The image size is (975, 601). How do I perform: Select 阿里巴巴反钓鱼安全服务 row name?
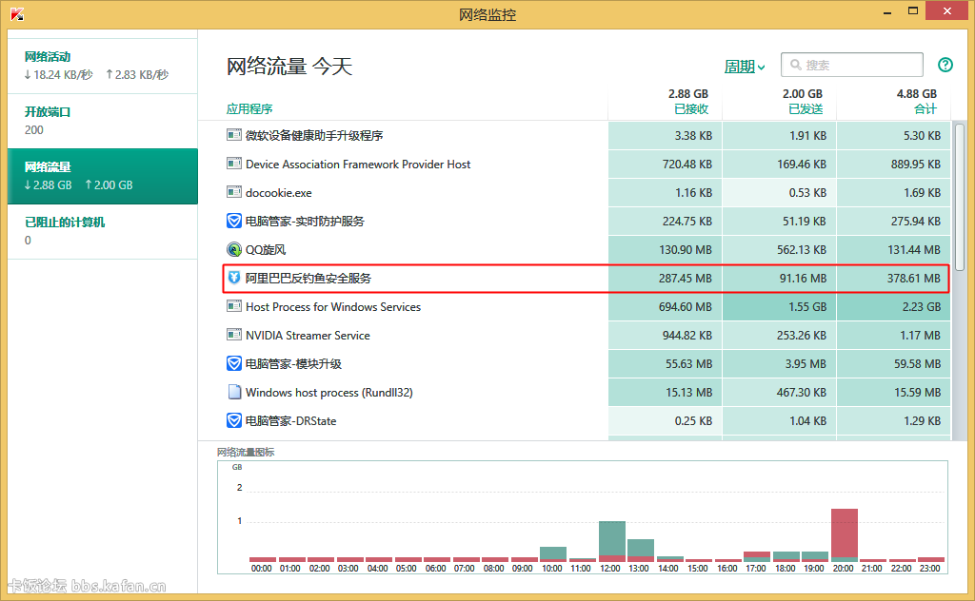point(308,278)
